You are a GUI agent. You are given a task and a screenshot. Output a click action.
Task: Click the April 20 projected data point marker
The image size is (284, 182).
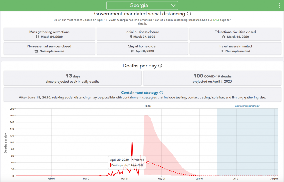(148, 162)
